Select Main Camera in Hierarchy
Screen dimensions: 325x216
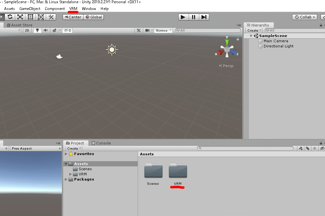point(276,41)
